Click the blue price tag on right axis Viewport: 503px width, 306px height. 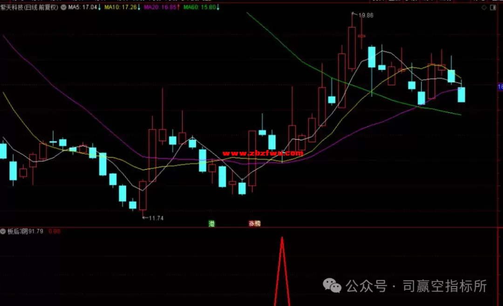coord(500,87)
